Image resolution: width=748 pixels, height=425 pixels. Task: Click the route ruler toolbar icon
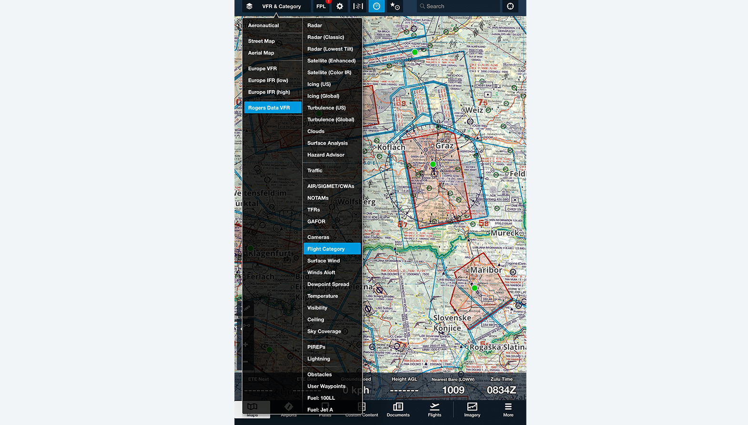[x=358, y=6]
